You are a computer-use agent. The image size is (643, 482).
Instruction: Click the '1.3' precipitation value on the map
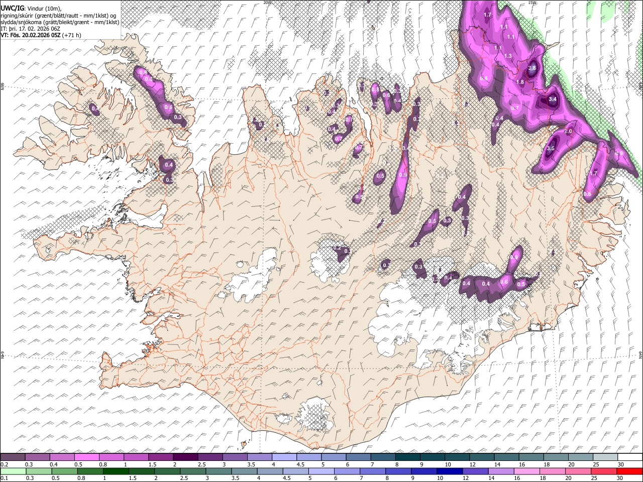coord(508,56)
